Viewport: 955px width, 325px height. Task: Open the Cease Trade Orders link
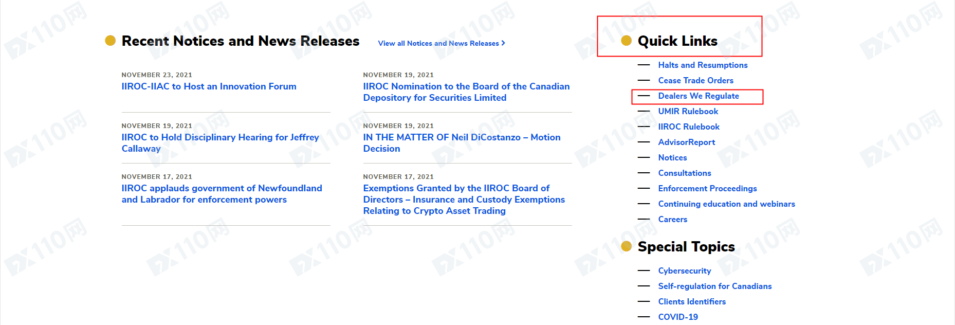coord(695,80)
